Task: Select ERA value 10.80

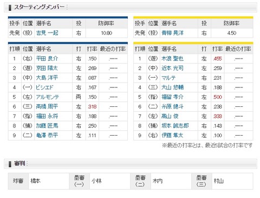Action: [x=107, y=33]
